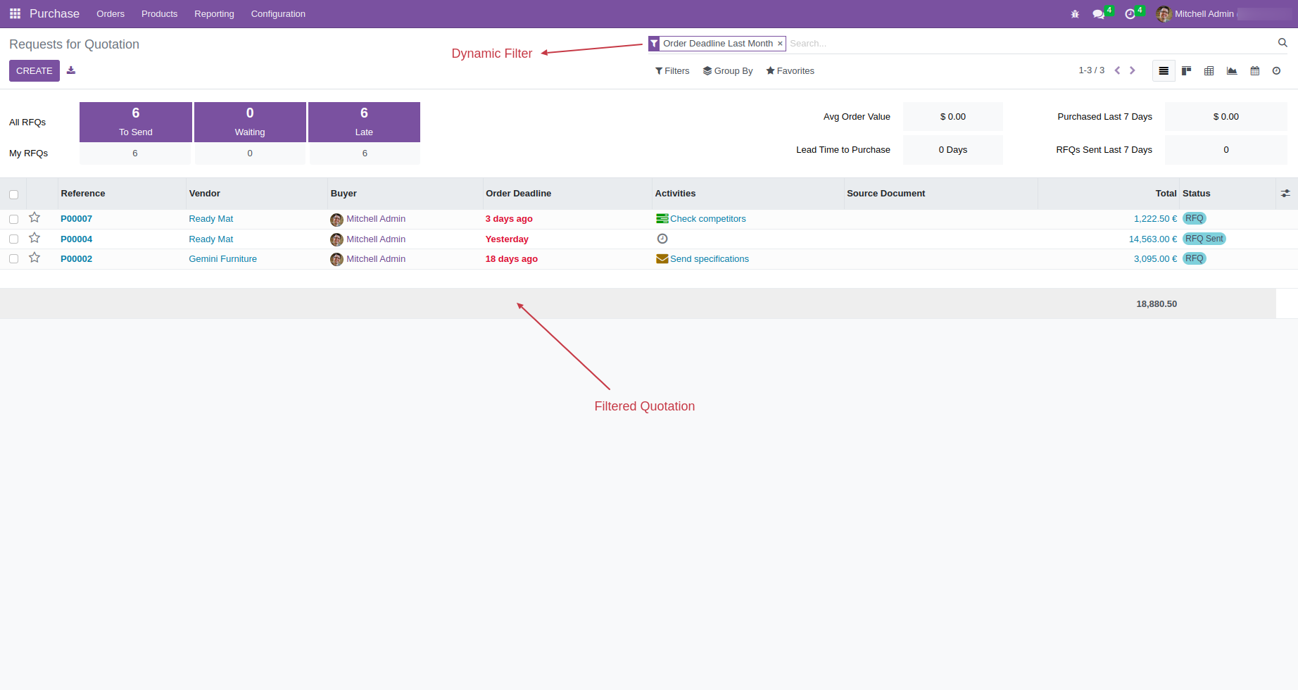Screen dimensions: 1298x690
Task: Switch to pivot view
Action: [x=1209, y=71]
